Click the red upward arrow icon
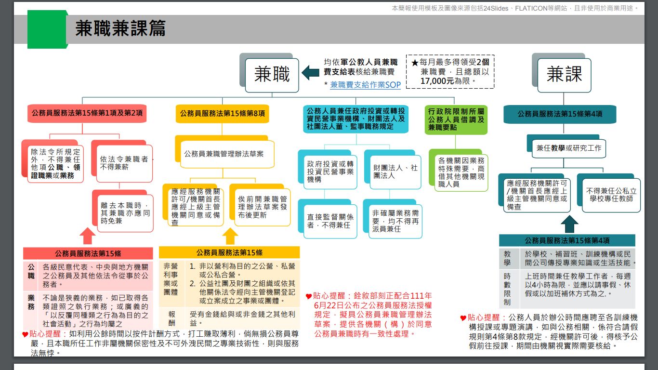The width and height of the screenshot is (658, 370). coord(87,236)
